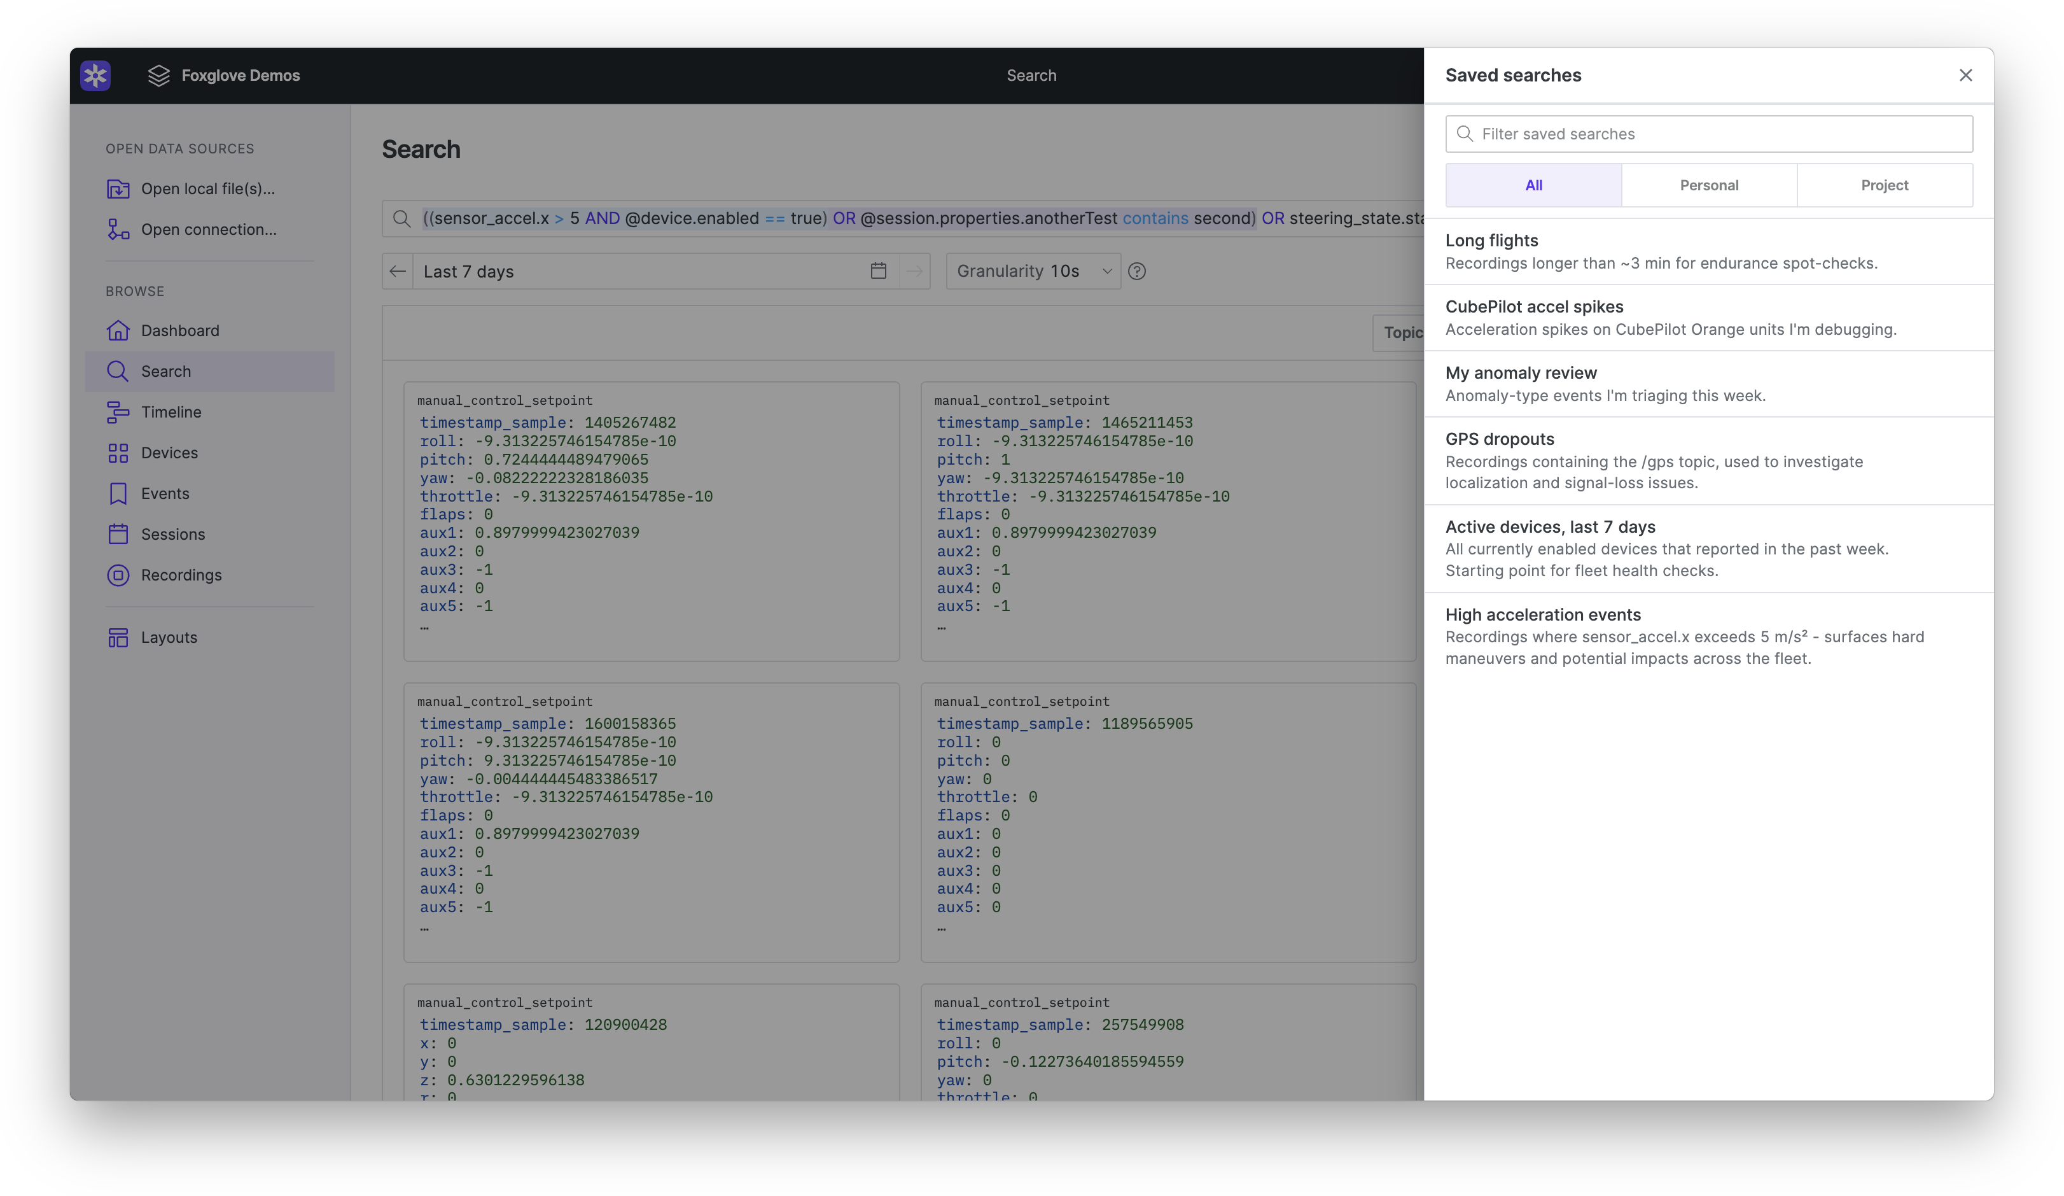This screenshot has height=1196, width=2064.
Task: Open the Events page
Action: [x=210, y=494]
